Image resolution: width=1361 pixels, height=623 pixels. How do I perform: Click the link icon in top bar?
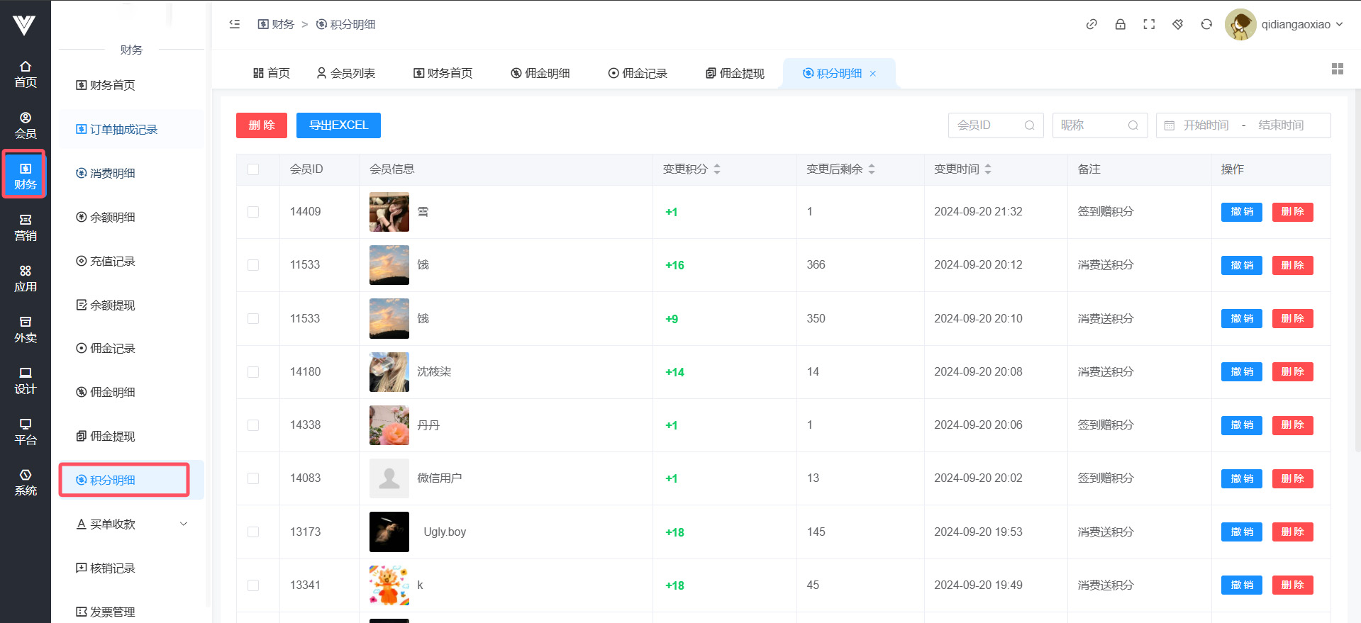click(x=1091, y=24)
